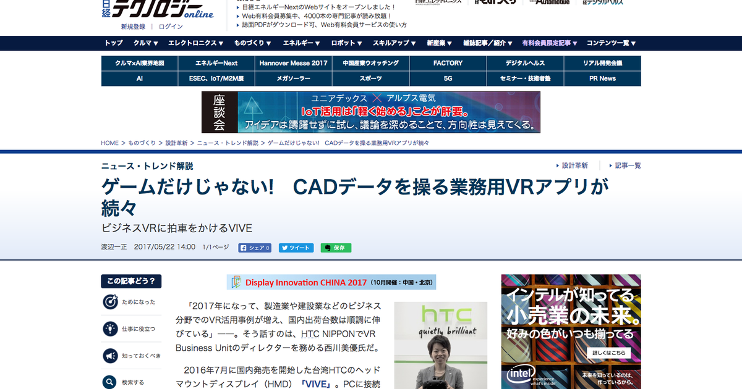Click the 知っておくべき megaphone icon
The height and width of the screenshot is (389, 742).
tap(110, 356)
